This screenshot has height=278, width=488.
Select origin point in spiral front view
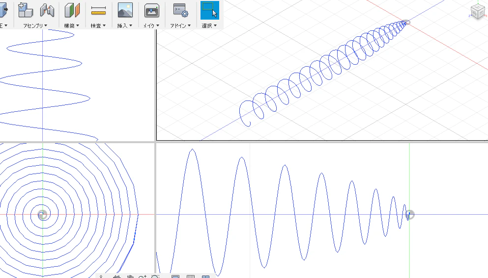[x=43, y=215]
